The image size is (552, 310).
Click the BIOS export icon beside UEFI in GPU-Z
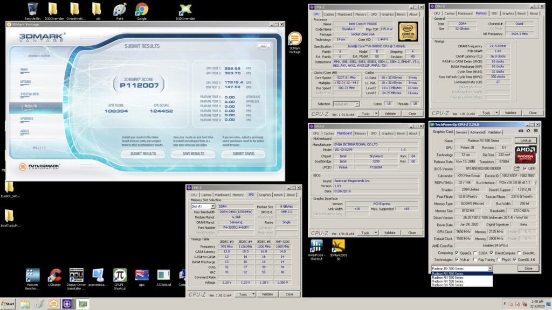(516, 168)
